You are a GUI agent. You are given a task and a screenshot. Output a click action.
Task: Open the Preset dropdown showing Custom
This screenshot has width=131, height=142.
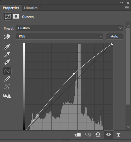pyautogui.click(x=69, y=28)
